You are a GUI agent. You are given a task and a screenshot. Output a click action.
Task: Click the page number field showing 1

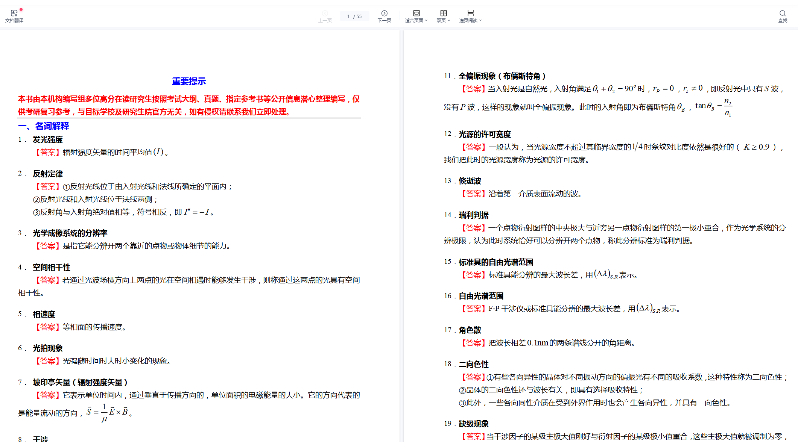pyautogui.click(x=348, y=16)
